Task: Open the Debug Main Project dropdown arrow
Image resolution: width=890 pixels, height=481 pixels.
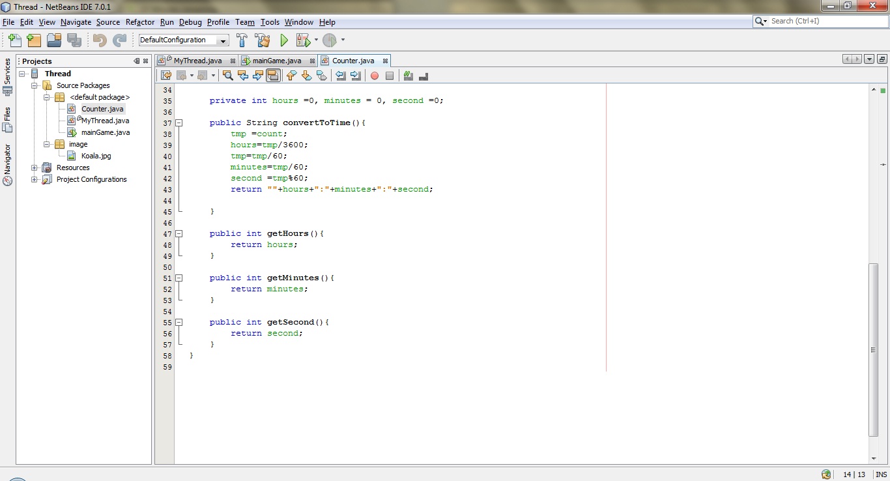Action: pyautogui.click(x=316, y=40)
